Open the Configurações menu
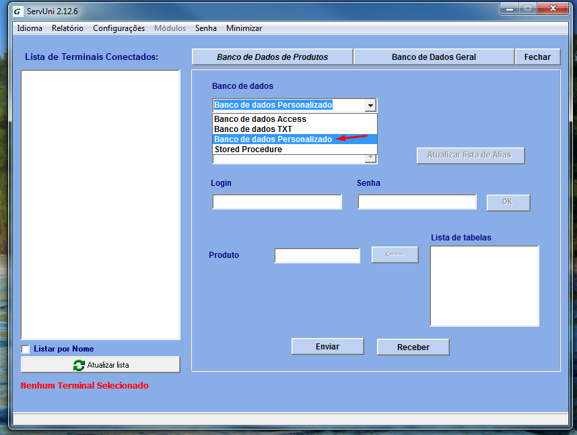 pyautogui.click(x=118, y=28)
